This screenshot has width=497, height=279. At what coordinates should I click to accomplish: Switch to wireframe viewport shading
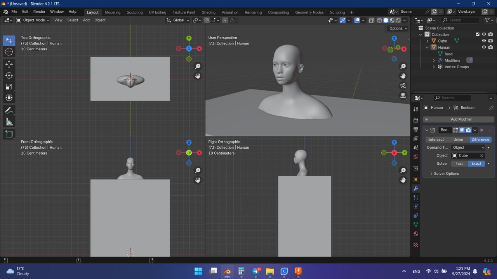pos(379,20)
